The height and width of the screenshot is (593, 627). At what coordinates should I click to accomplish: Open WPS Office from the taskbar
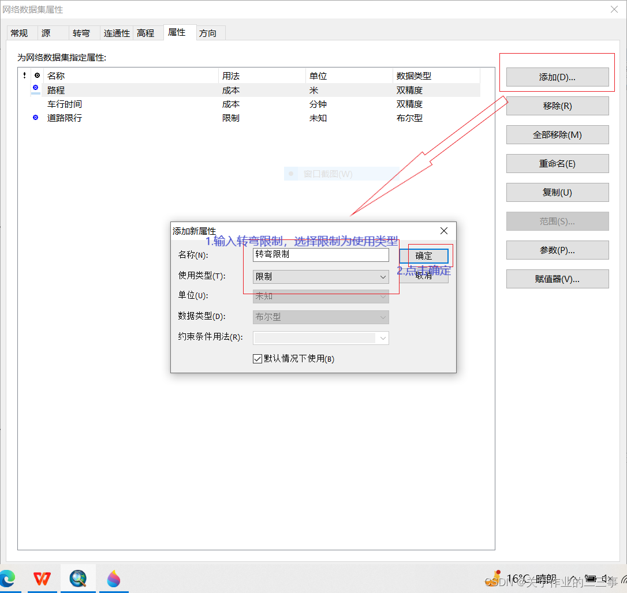click(x=42, y=578)
